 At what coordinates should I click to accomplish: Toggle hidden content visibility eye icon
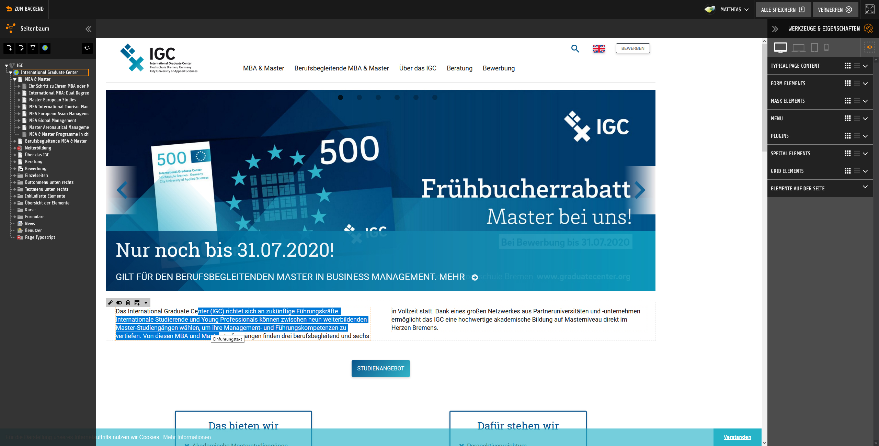tap(870, 47)
